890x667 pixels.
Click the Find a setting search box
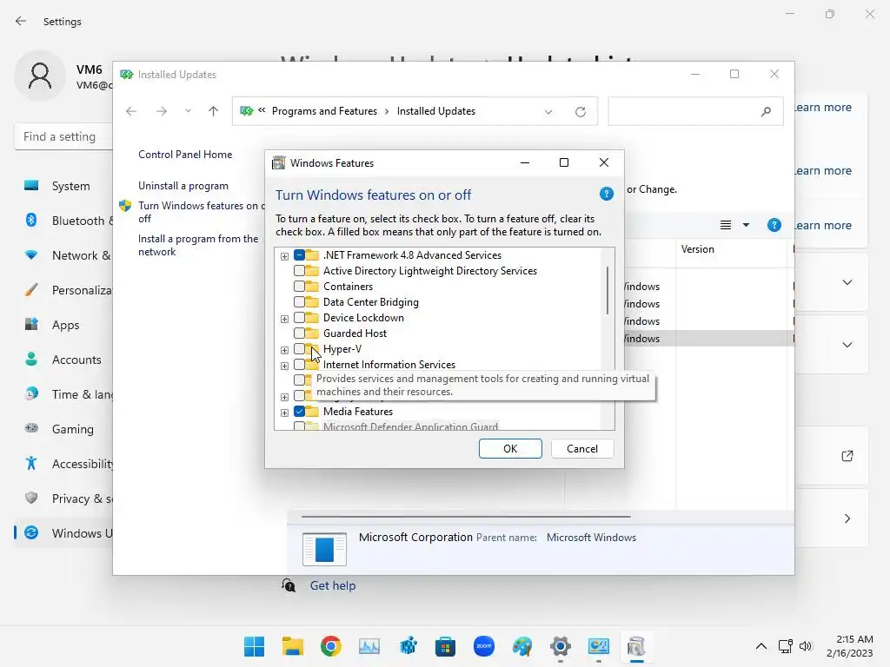[63, 136]
